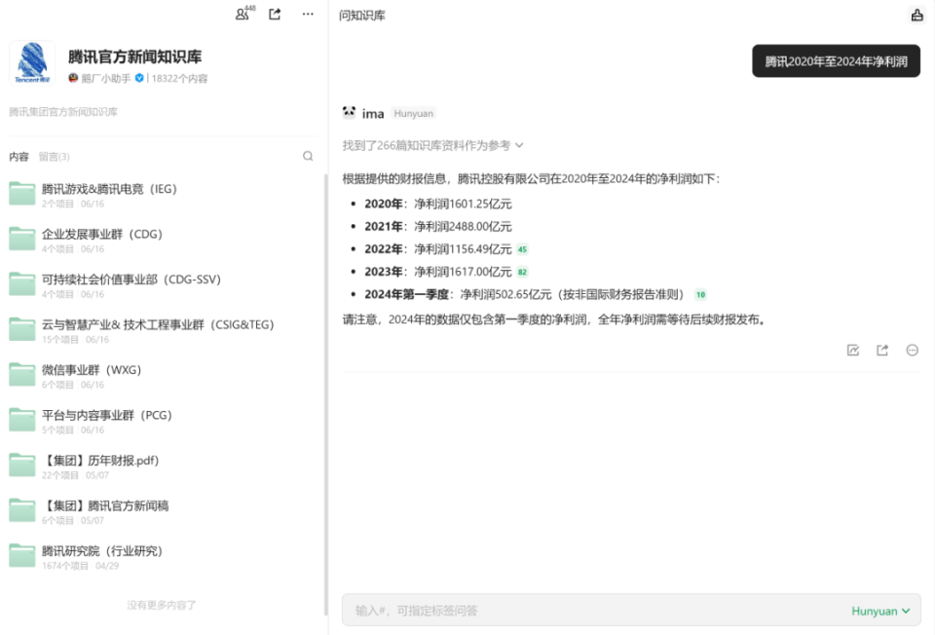Click the CDG-SSV folder icon
Viewport: 935px width, 635px height.
tap(22, 283)
